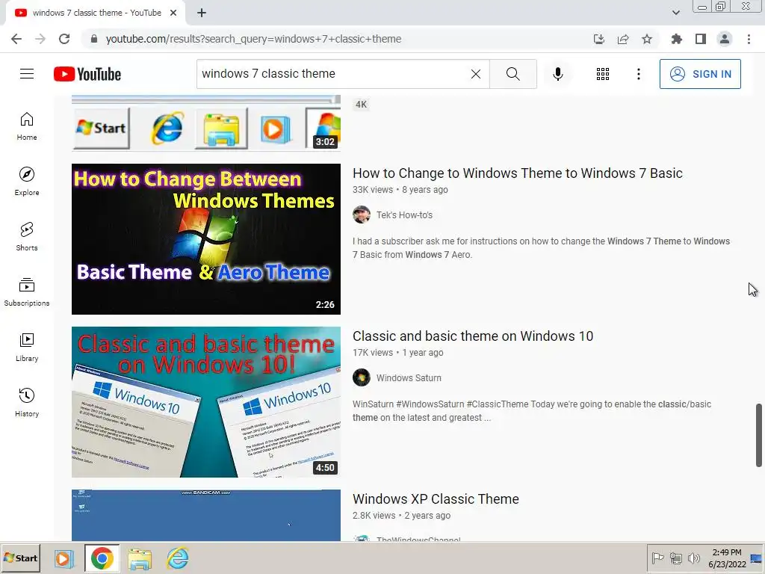Open the YouTube apps grid
The height and width of the screenshot is (574, 765).
tap(603, 74)
